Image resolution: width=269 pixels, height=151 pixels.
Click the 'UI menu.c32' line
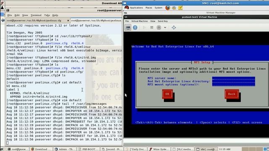[16, 86]
